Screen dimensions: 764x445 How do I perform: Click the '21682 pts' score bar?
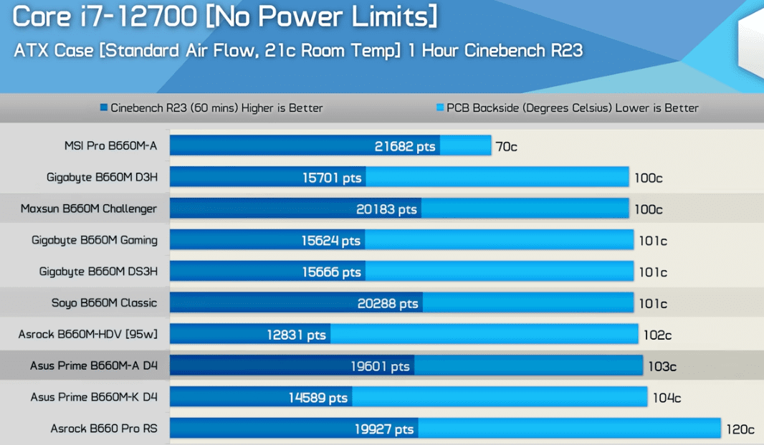point(305,145)
